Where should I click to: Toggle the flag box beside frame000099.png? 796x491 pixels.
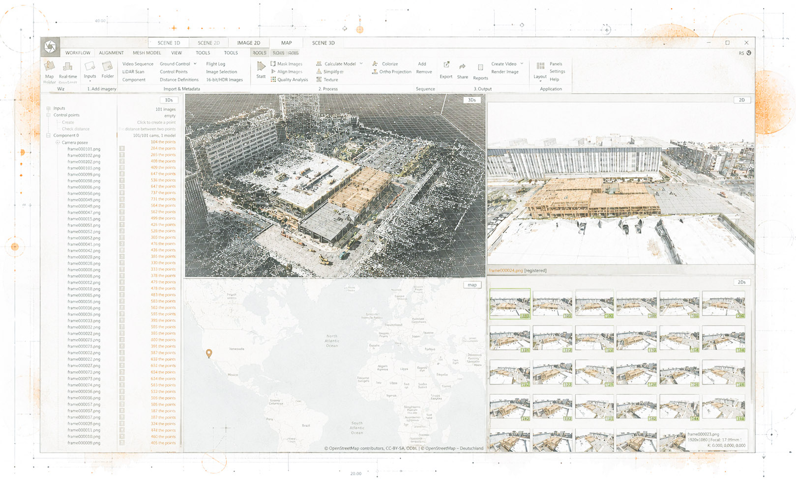tap(122, 174)
